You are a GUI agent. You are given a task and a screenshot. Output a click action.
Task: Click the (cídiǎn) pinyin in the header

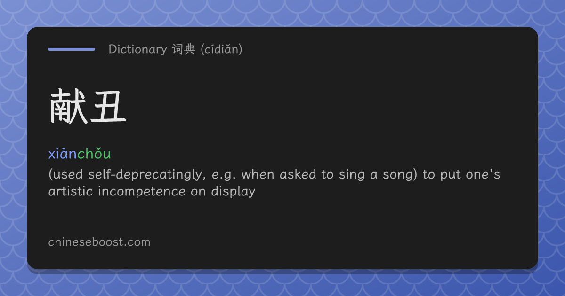click(221, 49)
